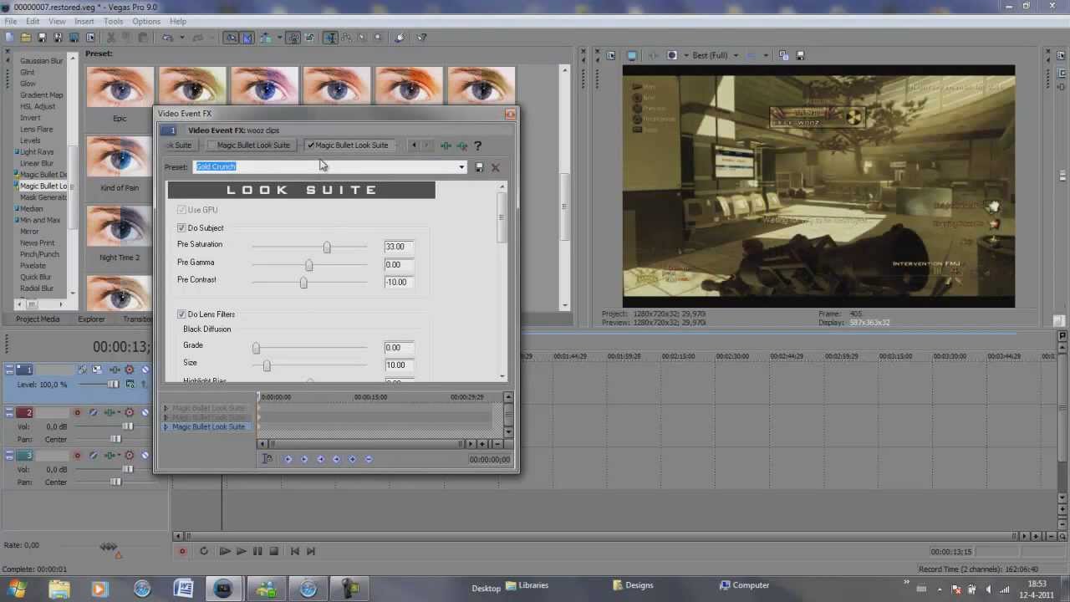Click the Save Preset floppy icon
This screenshot has width=1070, height=602.
click(479, 167)
